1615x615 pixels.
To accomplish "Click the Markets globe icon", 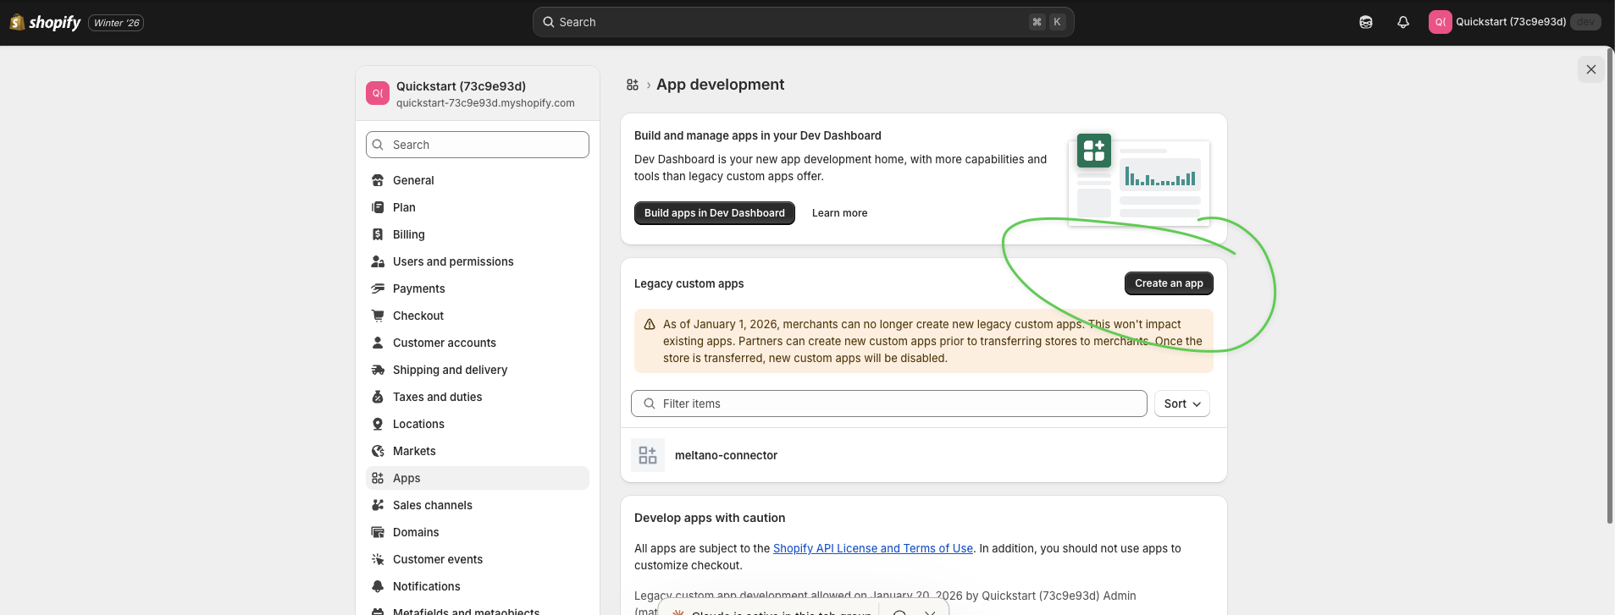I will pos(378,451).
